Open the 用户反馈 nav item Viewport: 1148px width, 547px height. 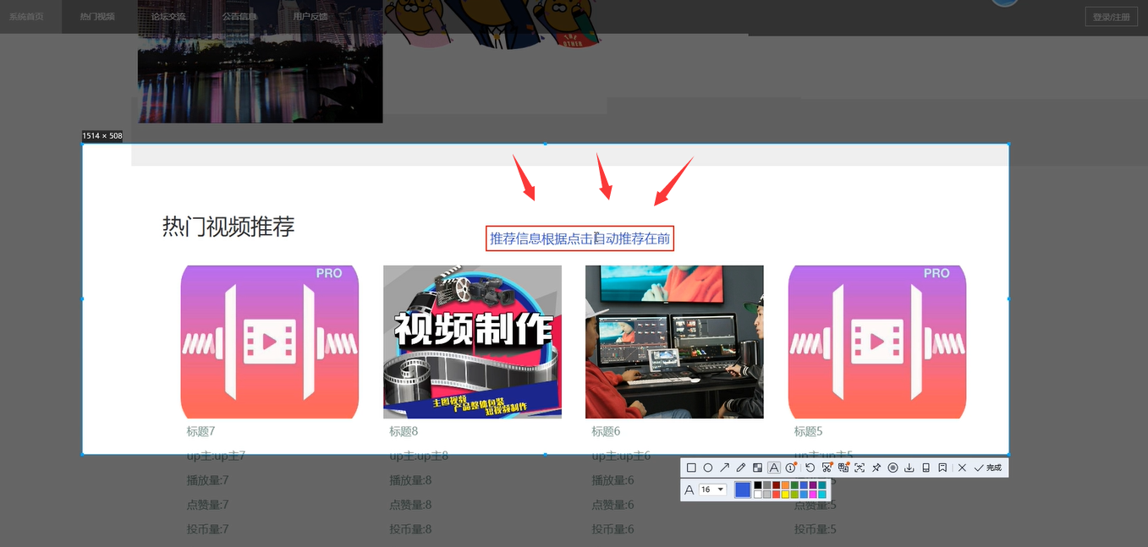click(310, 16)
